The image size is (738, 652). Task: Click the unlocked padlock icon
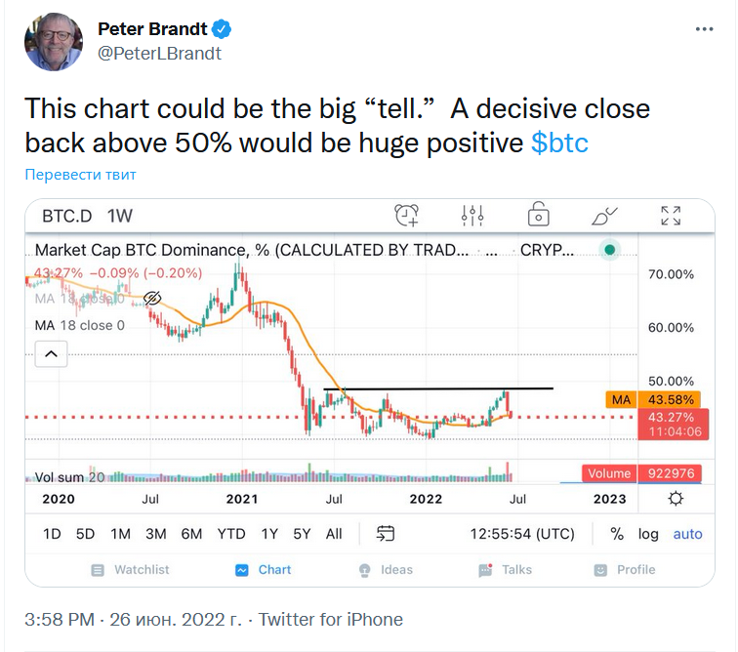(x=538, y=215)
